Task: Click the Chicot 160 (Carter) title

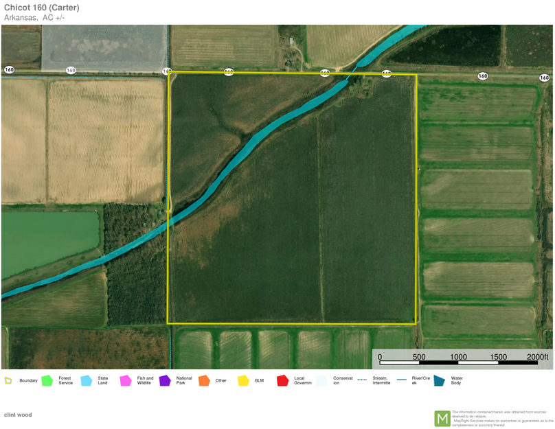Action: tap(41, 8)
